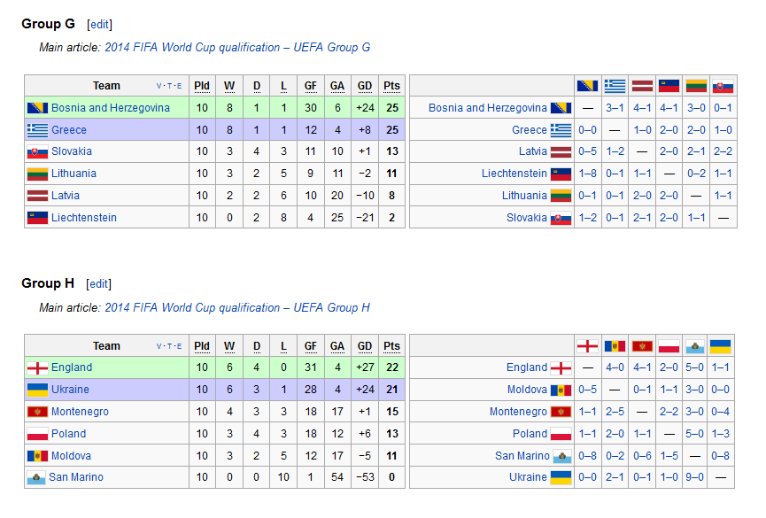Image resolution: width=766 pixels, height=518 pixels.
Task: Open the edit link for Group H
Action: (x=98, y=284)
